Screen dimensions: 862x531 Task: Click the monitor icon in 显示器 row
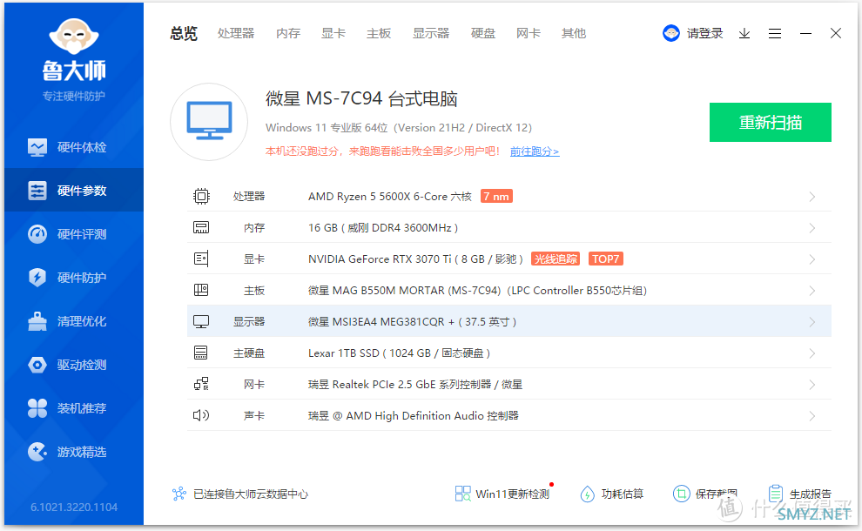201,321
